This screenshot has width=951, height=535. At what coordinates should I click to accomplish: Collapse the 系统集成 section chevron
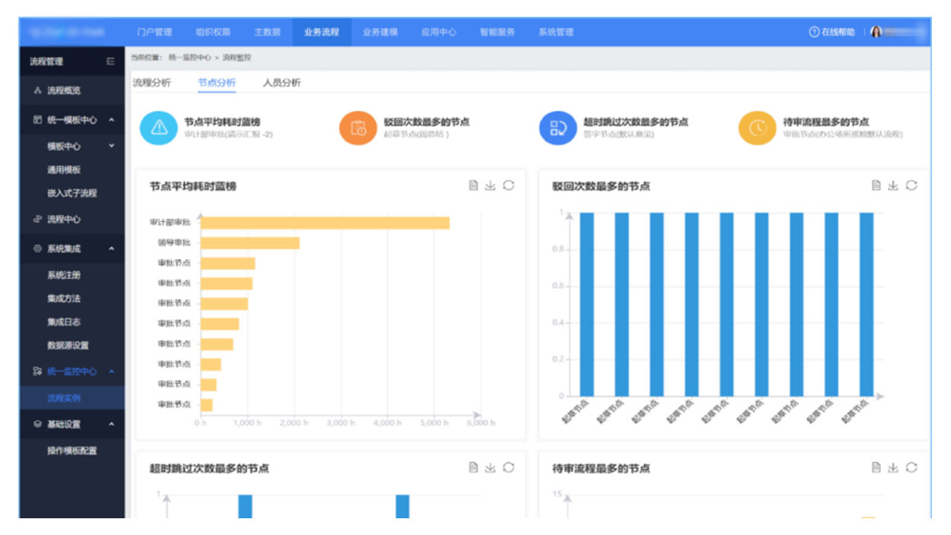pyautogui.click(x=112, y=249)
